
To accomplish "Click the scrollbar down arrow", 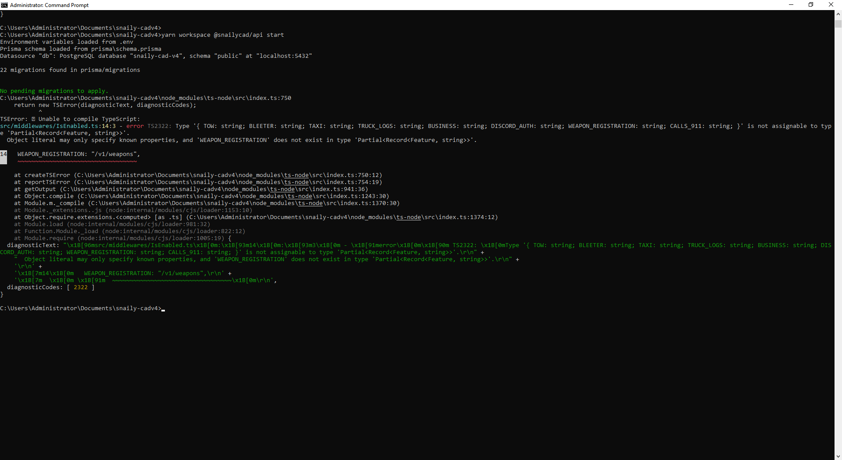I will tap(838, 456).
